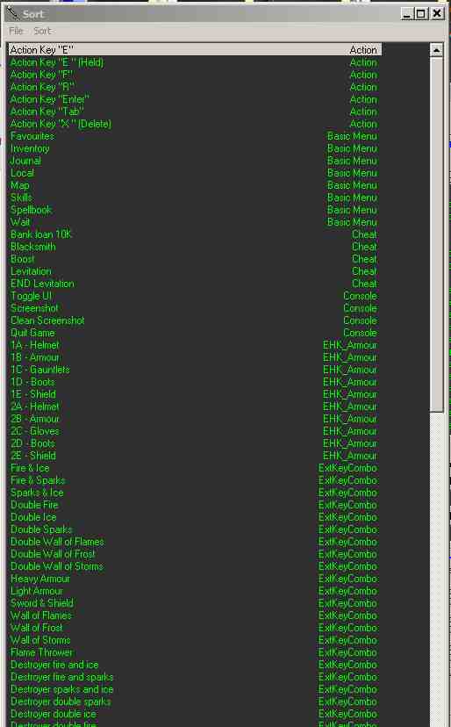Select the Inventory list entry

[194, 148]
